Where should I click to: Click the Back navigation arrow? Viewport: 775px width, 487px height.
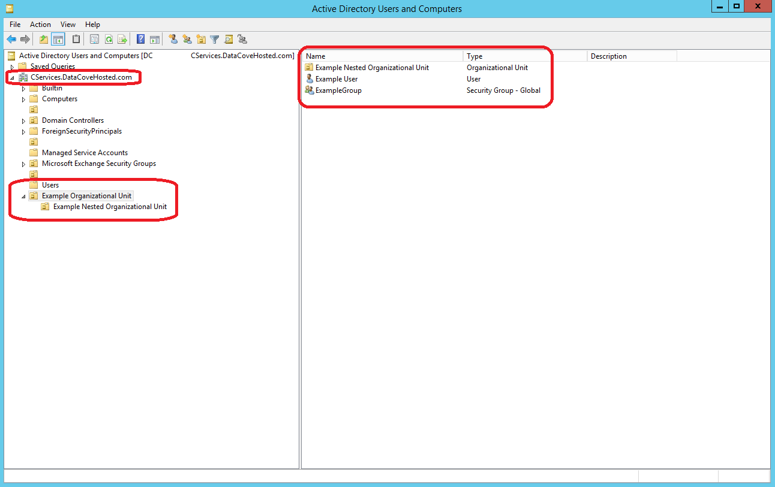(x=11, y=39)
